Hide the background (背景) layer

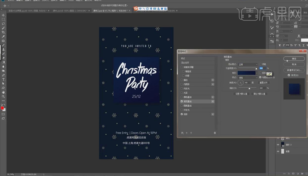278,151
